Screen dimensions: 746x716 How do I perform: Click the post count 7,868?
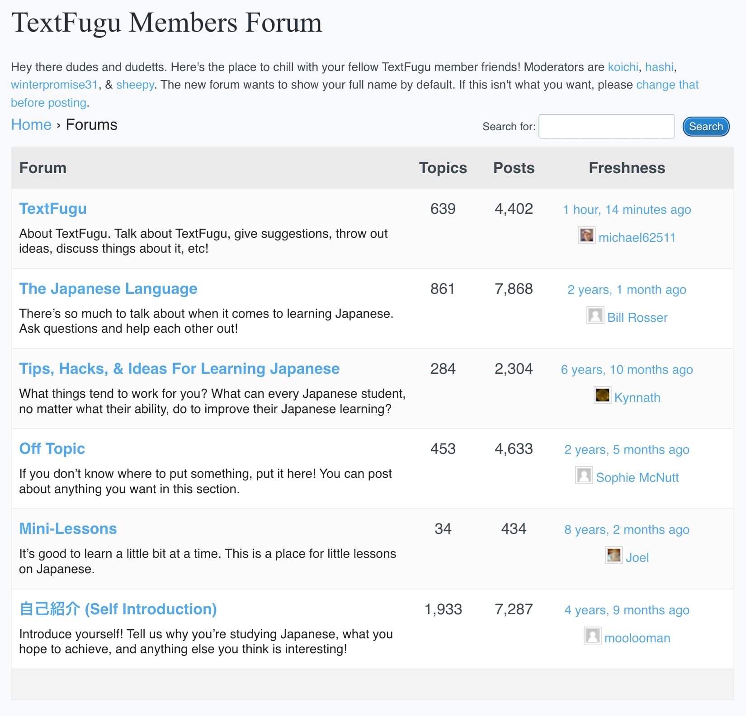514,289
